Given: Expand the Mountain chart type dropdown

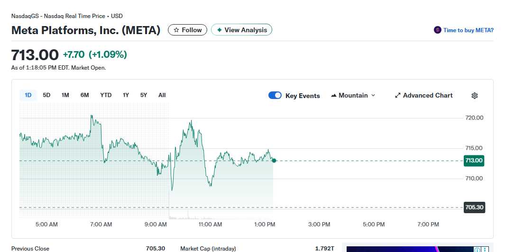Looking at the screenshot, I should tap(353, 95).
